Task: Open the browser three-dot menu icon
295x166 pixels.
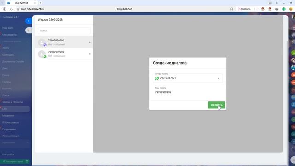Action: point(255,9)
